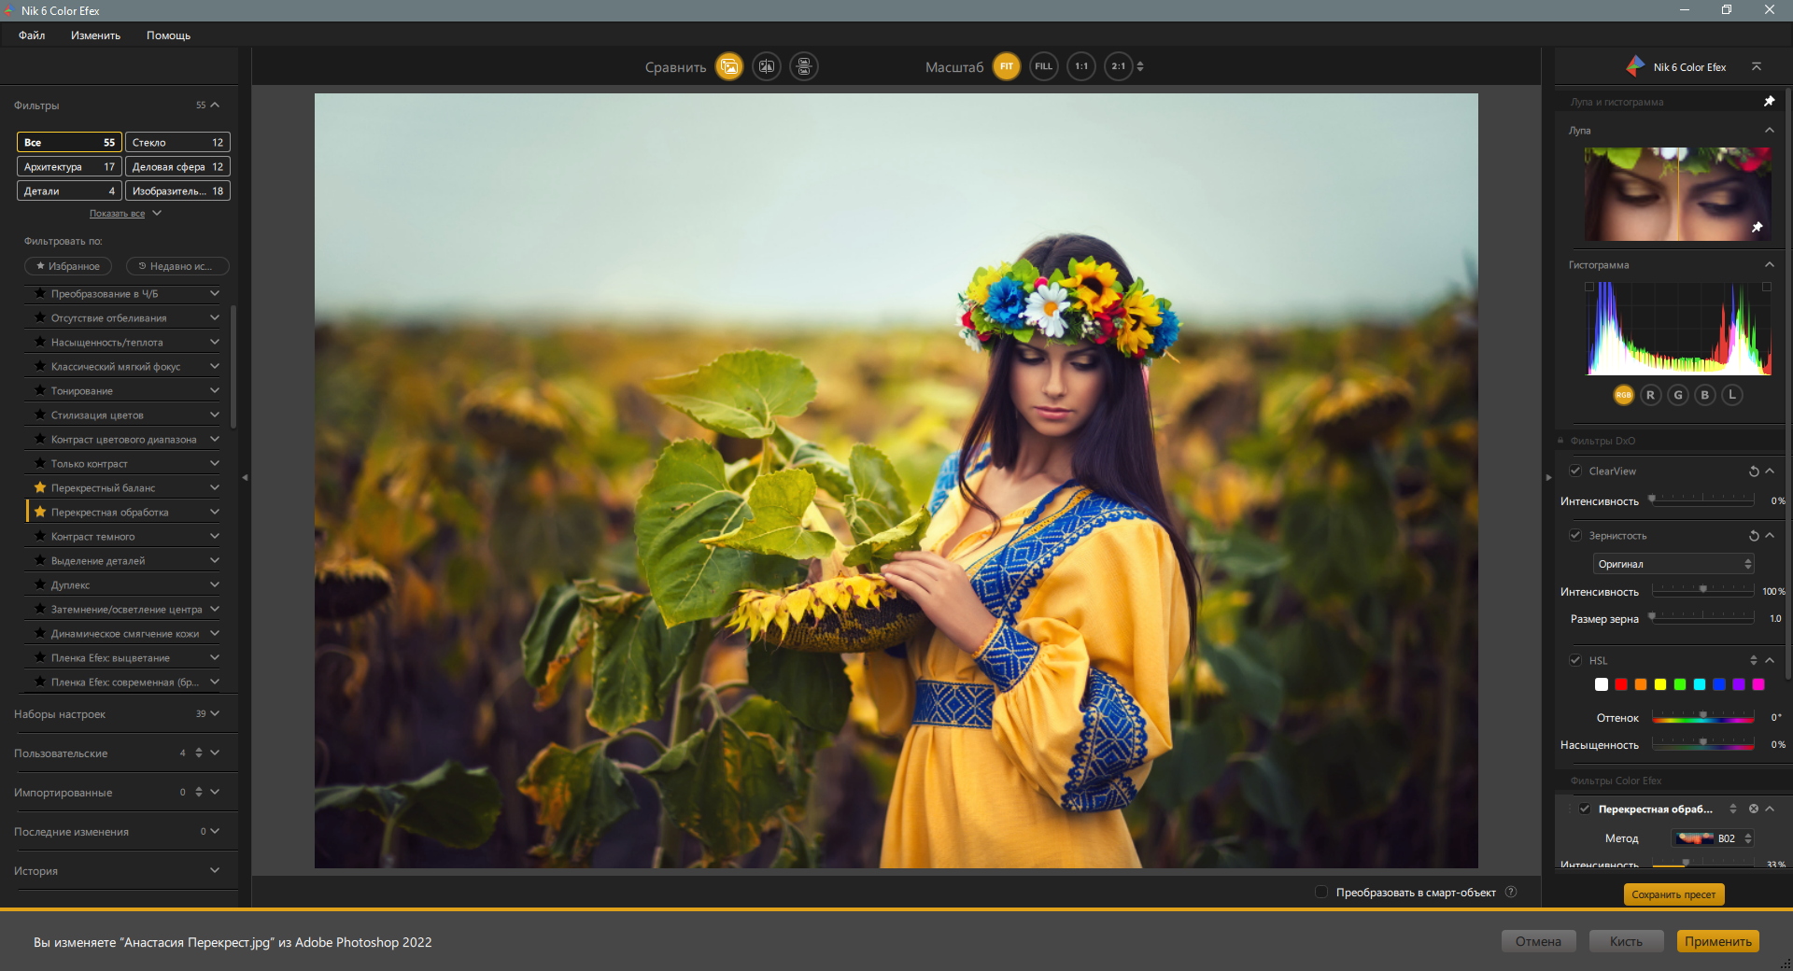Show blue channel histogram
This screenshot has height=971, width=1793.
[1705, 395]
